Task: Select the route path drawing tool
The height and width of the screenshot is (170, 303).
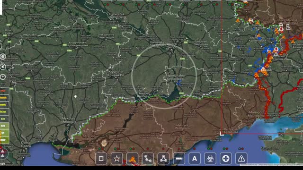Action: (148, 159)
